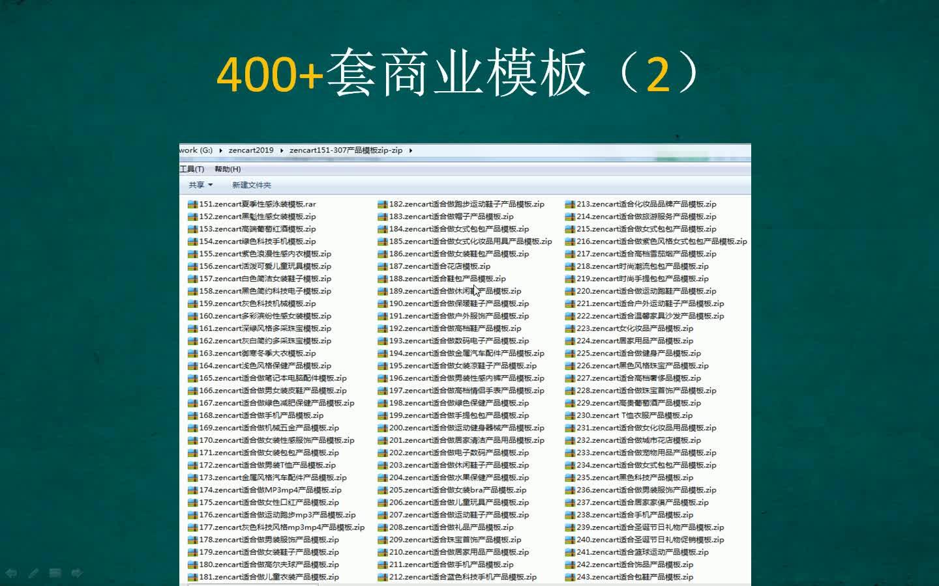The image size is (939, 586).
Task: Expand arrow after work (G:) breadcrumb
Action: (x=220, y=150)
